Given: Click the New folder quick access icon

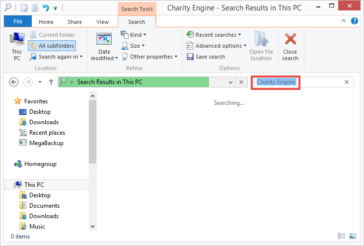Looking at the screenshot, I should (35, 7).
